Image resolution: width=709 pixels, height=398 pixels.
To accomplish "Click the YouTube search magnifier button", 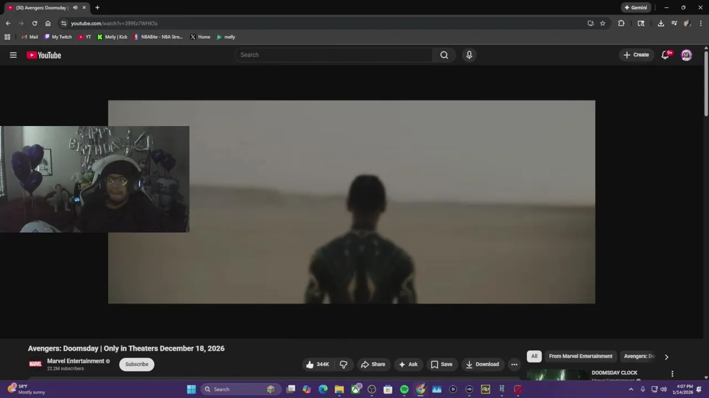I will [x=444, y=55].
